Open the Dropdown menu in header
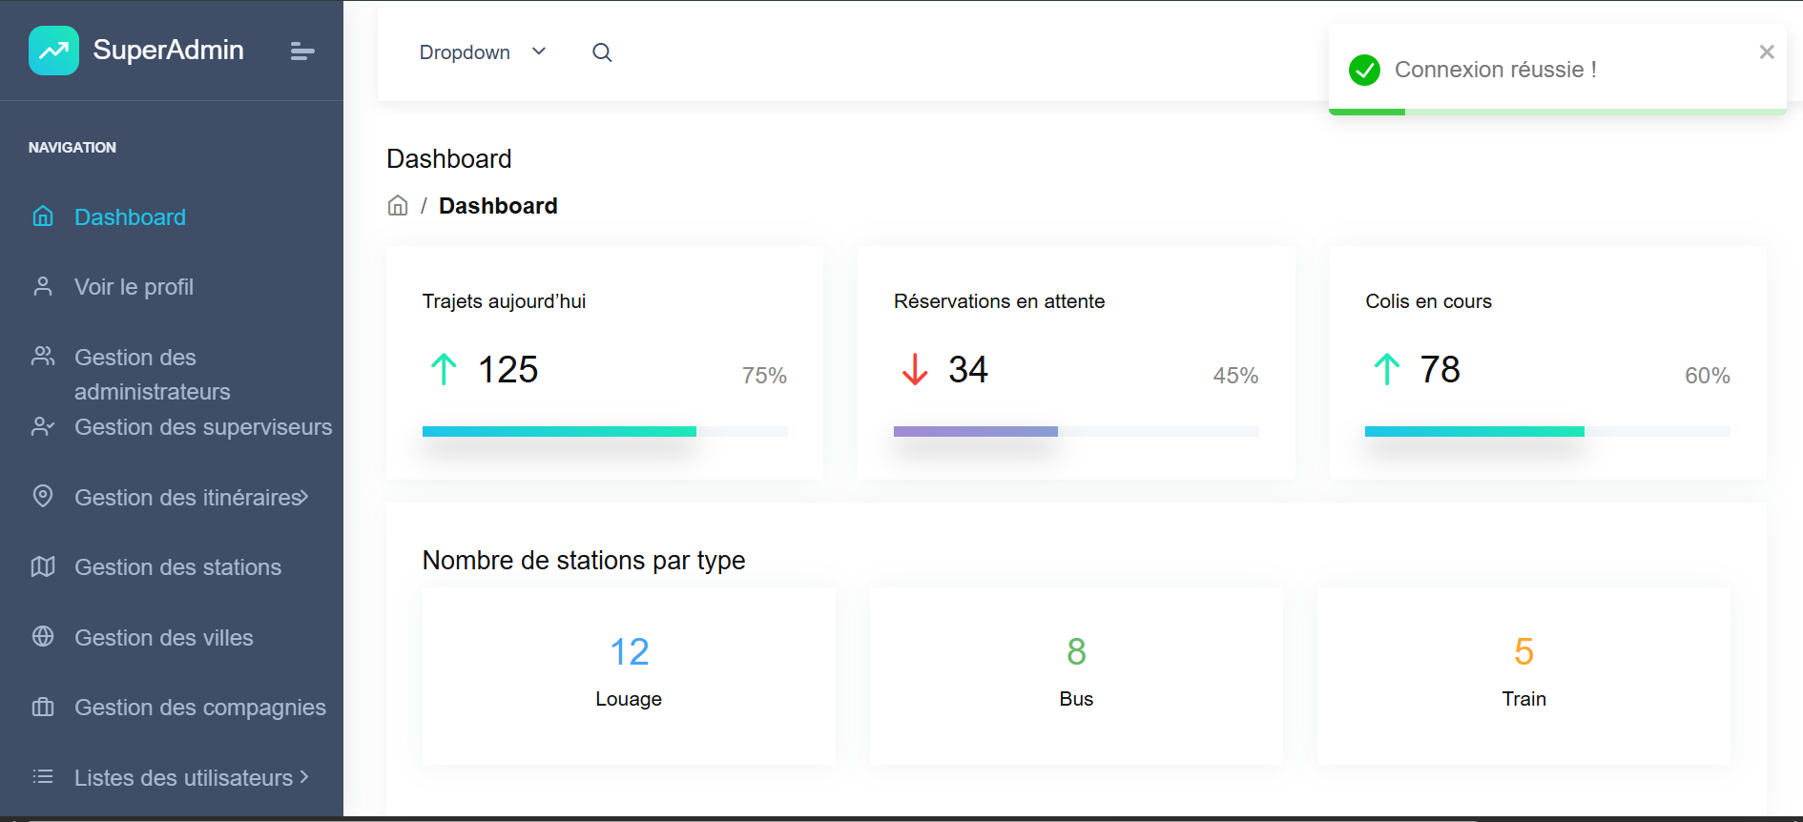 pos(483,52)
